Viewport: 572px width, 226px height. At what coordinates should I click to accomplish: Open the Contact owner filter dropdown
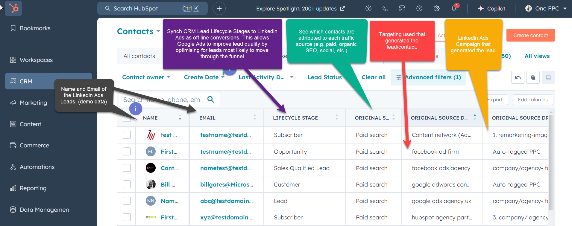tap(146, 77)
